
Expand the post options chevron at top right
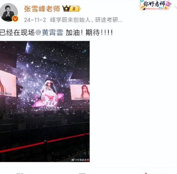click(176, 7)
